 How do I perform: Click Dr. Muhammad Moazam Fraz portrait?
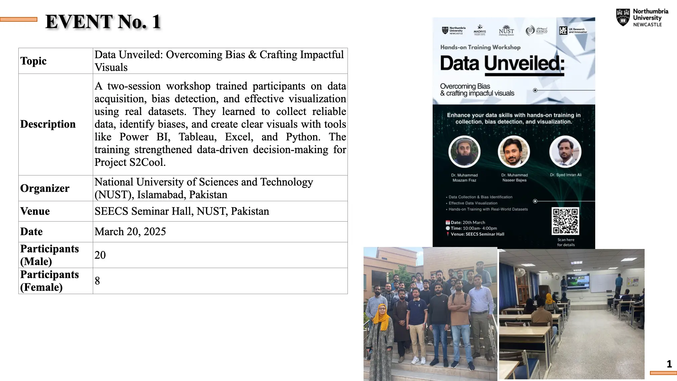click(x=464, y=152)
